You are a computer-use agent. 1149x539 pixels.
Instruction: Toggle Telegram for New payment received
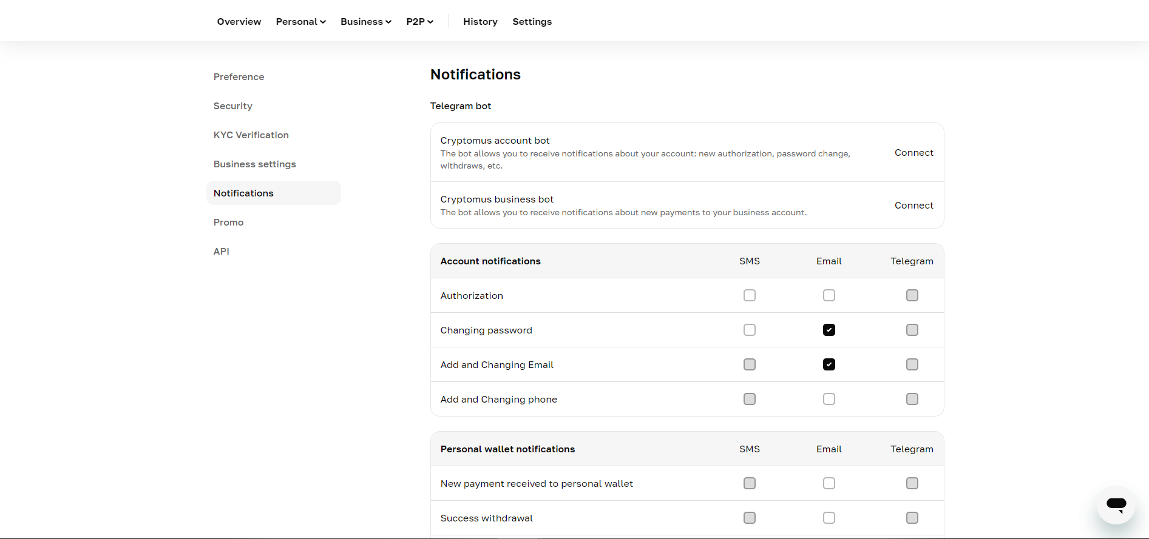[x=912, y=483]
